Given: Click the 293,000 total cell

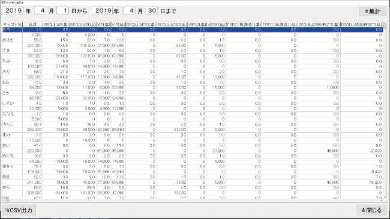Looking at the screenshot, I should [32, 151].
